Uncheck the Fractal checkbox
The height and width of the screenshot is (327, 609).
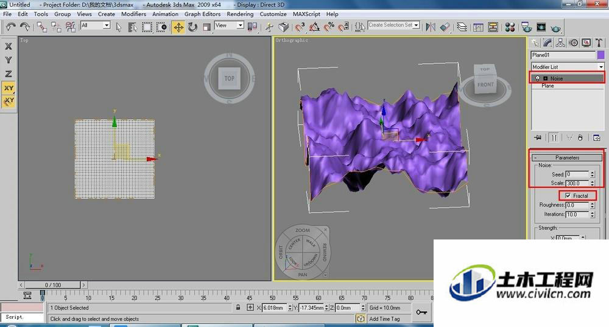[568, 196]
